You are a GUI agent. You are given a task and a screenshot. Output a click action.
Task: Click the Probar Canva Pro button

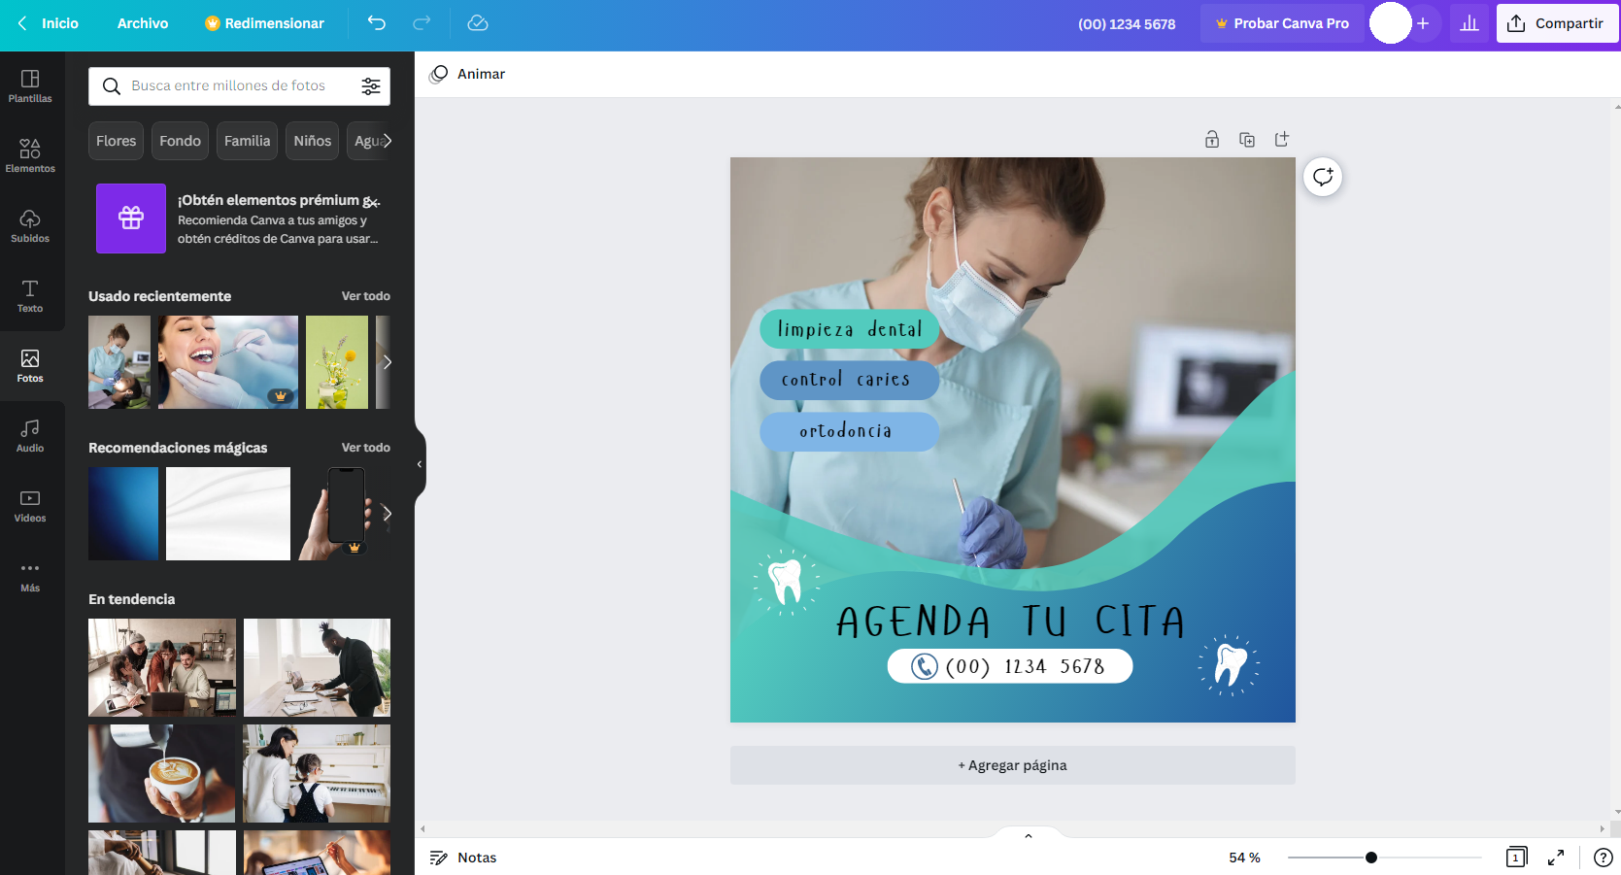coord(1282,23)
